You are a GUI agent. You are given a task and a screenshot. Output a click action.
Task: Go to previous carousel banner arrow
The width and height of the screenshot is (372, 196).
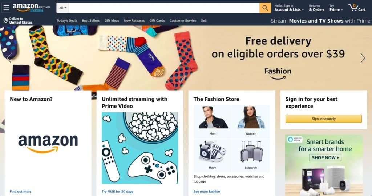pyautogui.click(x=9, y=58)
